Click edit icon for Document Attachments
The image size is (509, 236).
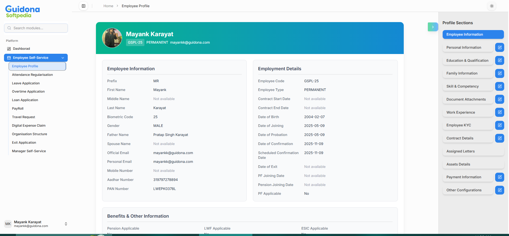[499, 99]
